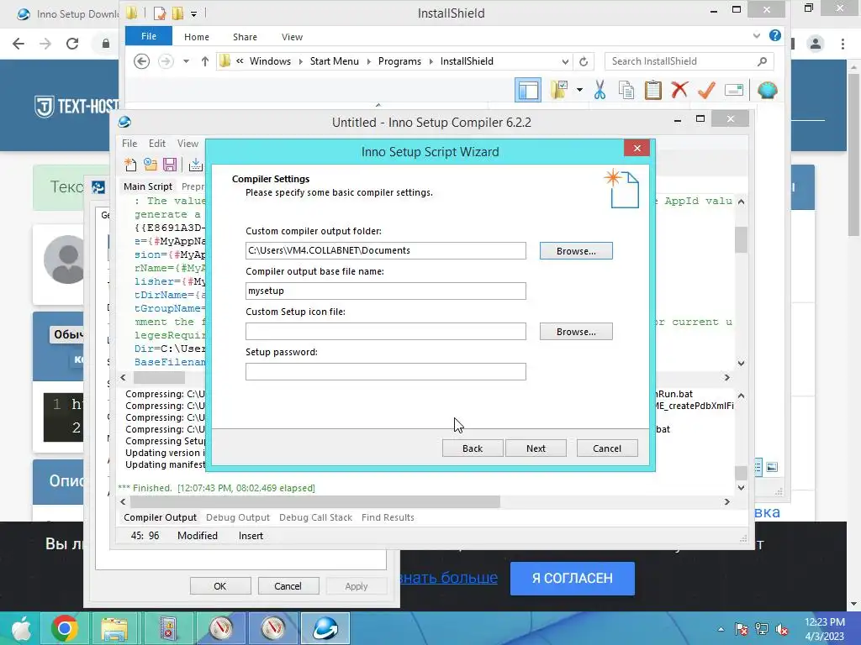861x645 pixels.
Task: Switch to the Main Script tab
Action: (148, 186)
